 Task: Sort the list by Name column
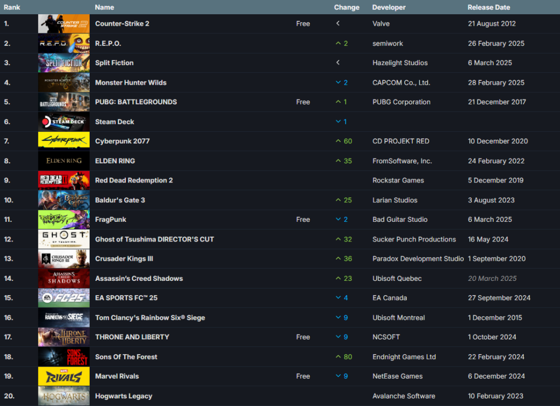(104, 8)
